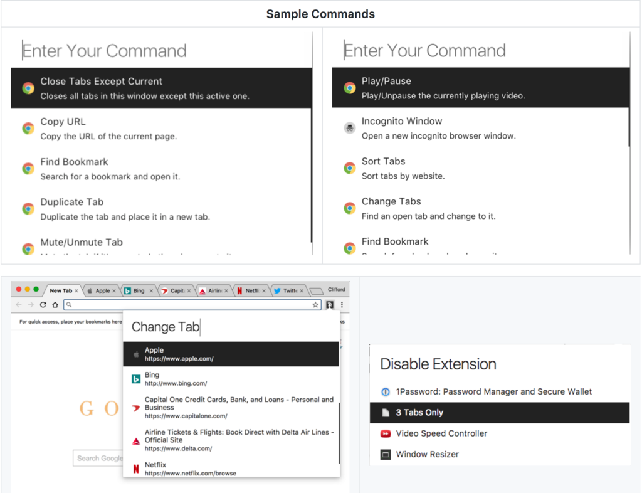Select the Window Resizer extension
The image size is (642, 493).
(500, 455)
